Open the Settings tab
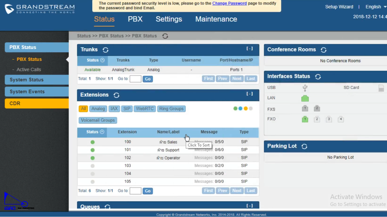Viewport: 387px width, 217px height. [169, 19]
